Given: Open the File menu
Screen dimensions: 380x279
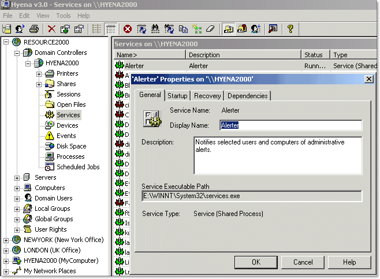Looking at the screenshot, I should point(8,16).
